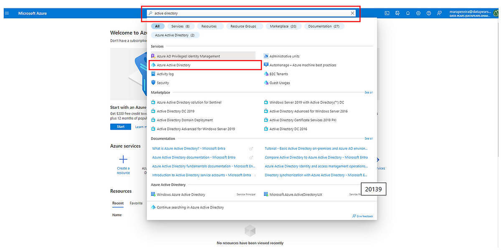501x250 pixels.
Task: Switch to the Services filter tab
Action: [180, 26]
